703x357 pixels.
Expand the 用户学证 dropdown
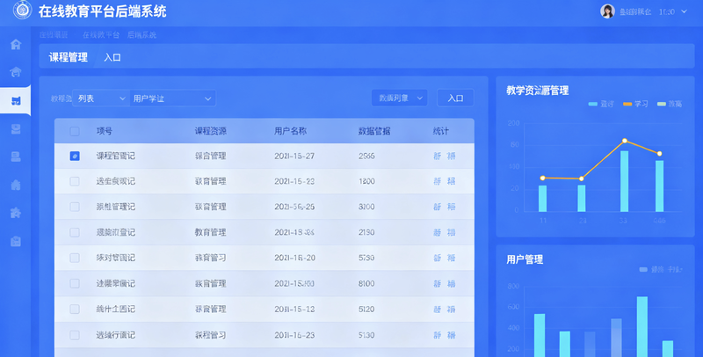click(x=172, y=98)
